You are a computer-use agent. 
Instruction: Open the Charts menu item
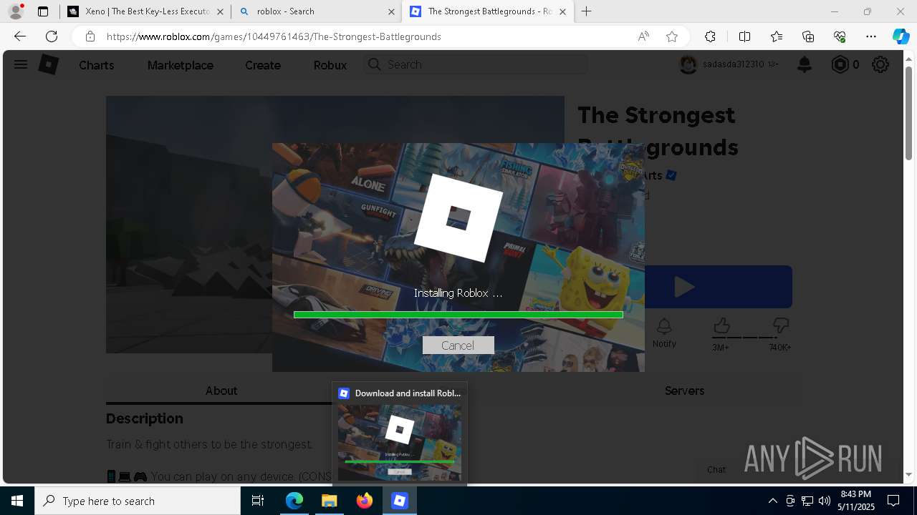click(97, 65)
